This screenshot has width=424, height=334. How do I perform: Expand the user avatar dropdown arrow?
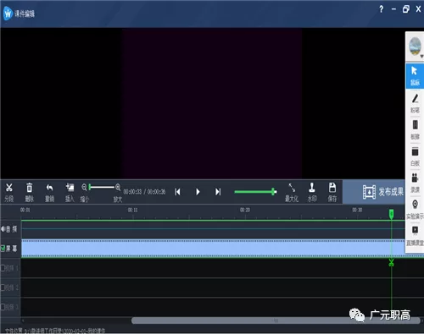[x=421, y=57]
